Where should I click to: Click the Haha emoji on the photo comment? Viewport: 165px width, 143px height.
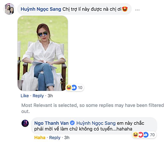(69, 88)
